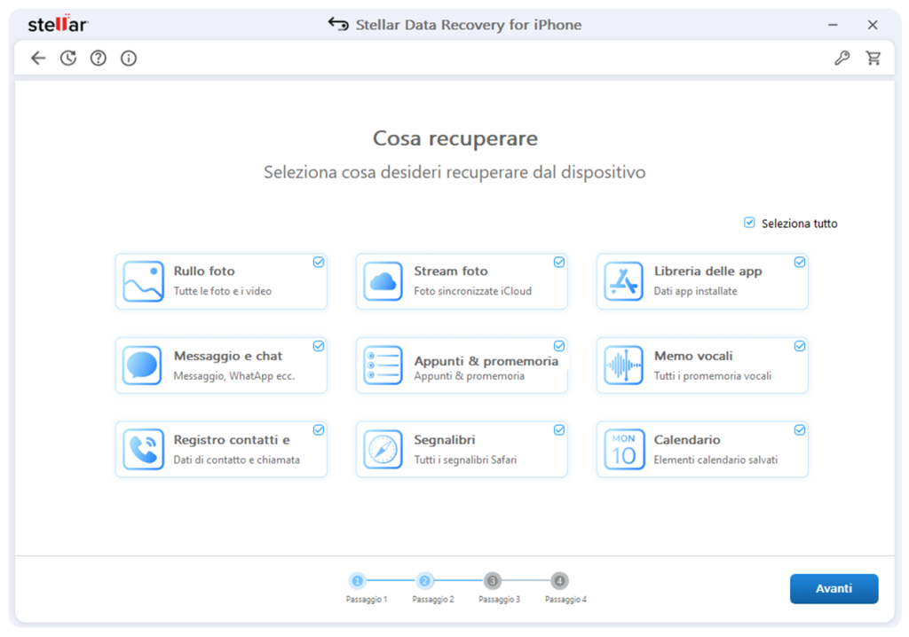Uncheck the Stream foto checkbox

tap(559, 262)
